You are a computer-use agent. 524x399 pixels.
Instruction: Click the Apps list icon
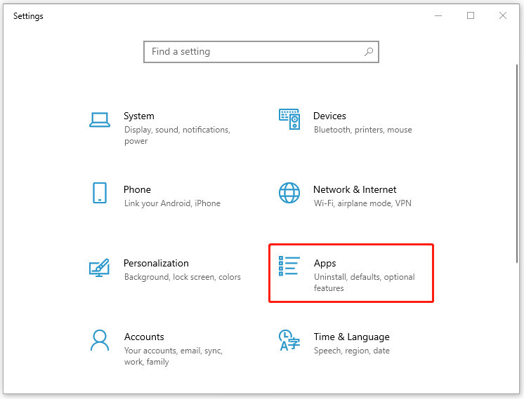coord(289,266)
